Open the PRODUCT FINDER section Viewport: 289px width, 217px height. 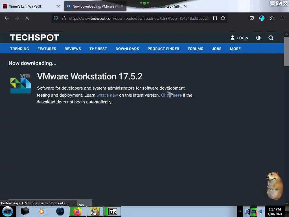coord(163,49)
